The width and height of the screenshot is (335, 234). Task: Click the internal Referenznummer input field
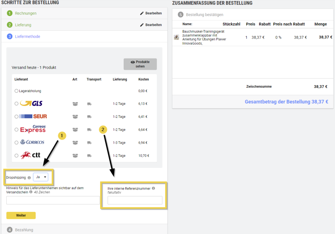tap(135, 200)
